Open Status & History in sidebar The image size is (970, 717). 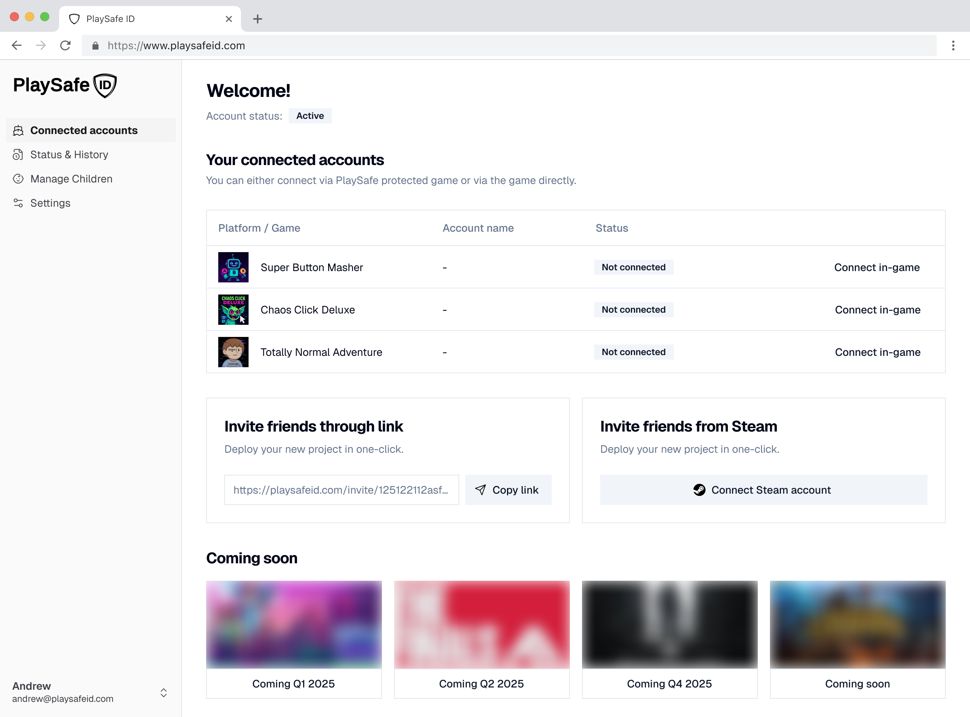69,154
